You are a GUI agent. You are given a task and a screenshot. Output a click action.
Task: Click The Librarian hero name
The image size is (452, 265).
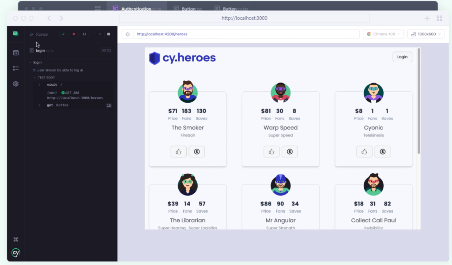pos(188,220)
